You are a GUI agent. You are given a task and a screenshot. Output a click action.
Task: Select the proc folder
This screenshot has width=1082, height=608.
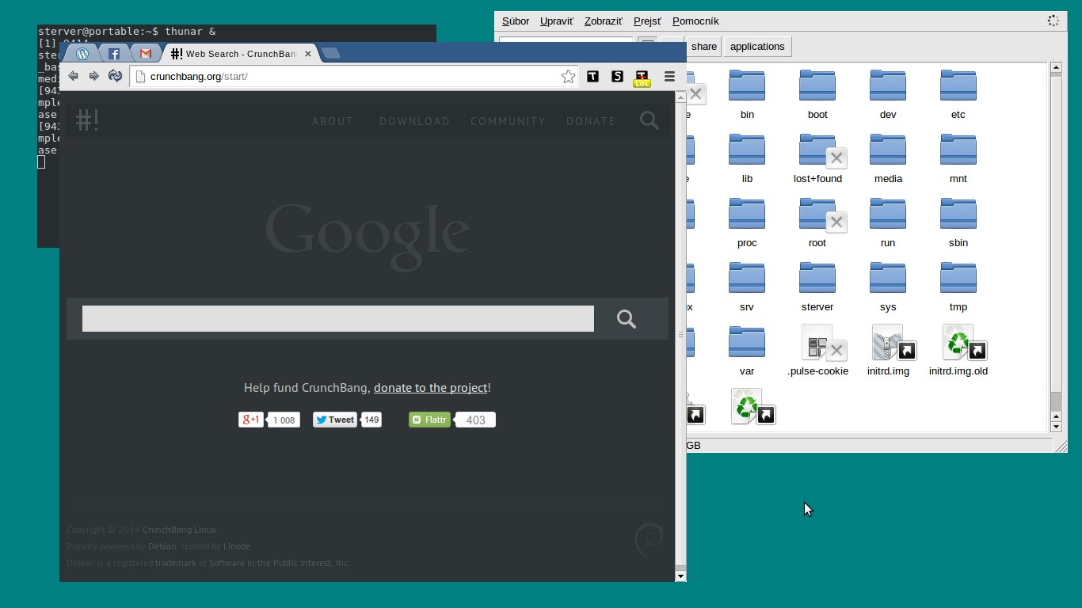click(747, 222)
